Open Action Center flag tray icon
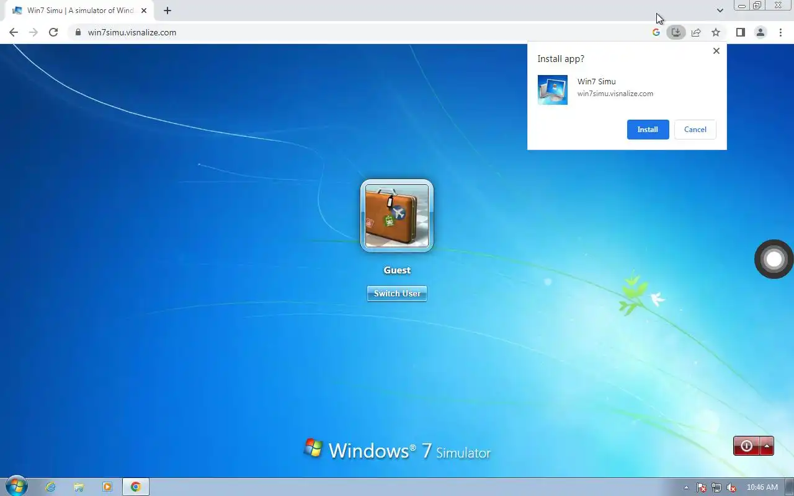Viewport: 794px width, 496px height. coord(702,487)
